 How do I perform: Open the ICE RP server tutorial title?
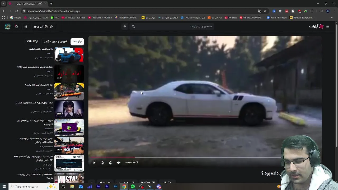(36, 140)
